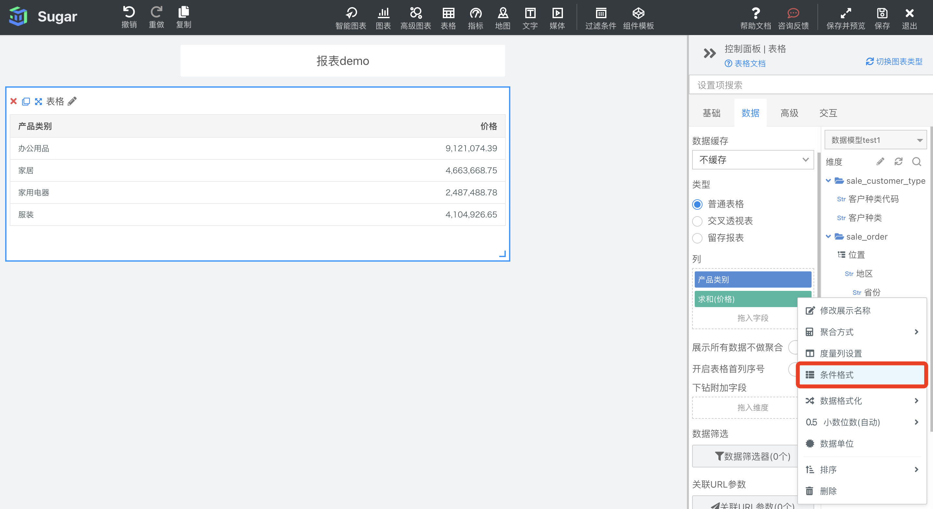Insert a Table (表格) from toolbar

tap(448, 18)
